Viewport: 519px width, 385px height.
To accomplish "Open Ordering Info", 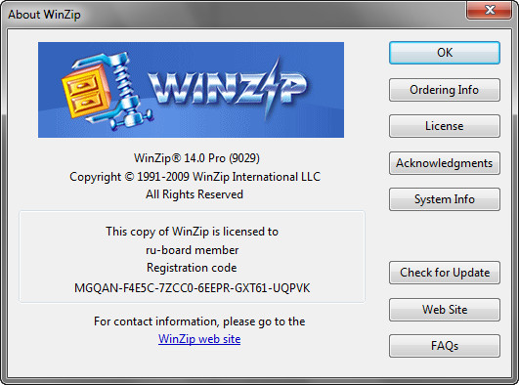I will point(445,90).
